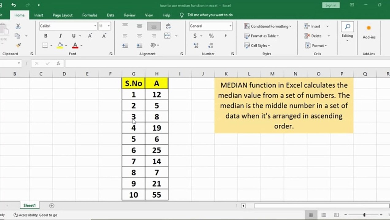Image resolution: width=390 pixels, height=220 pixels.
Task: Apply cell Borders icon
Action: coord(45,45)
